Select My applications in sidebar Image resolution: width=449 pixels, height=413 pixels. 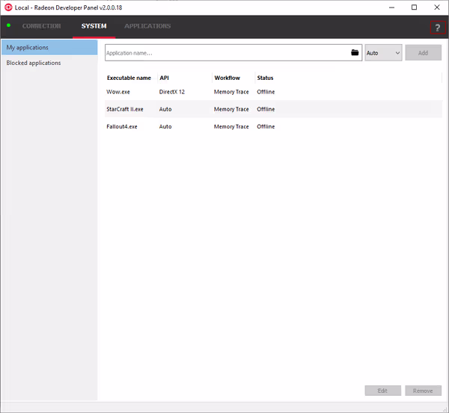tap(49, 48)
